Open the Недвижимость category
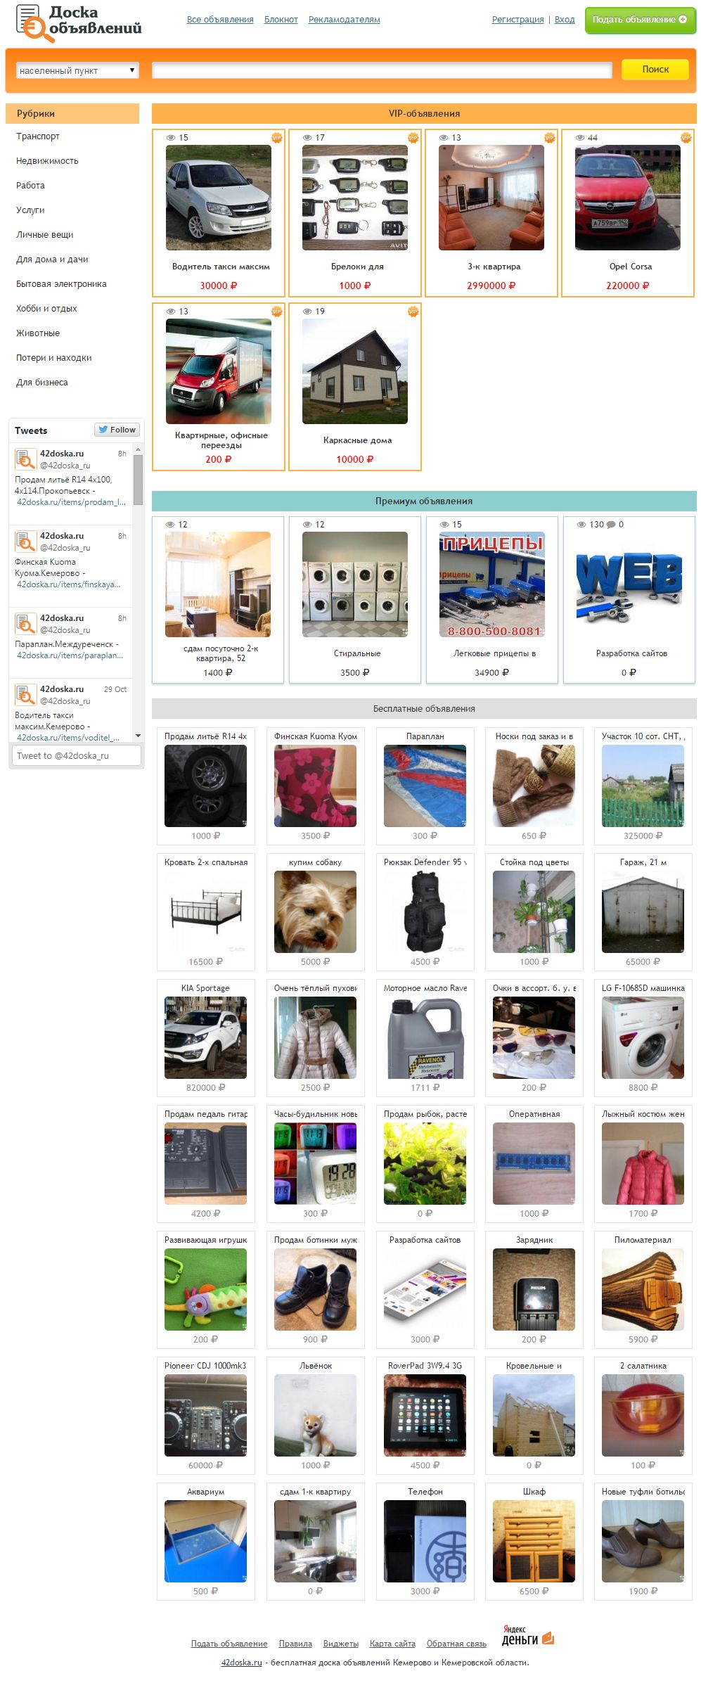 point(48,161)
